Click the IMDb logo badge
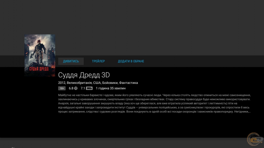 (89, 88)
